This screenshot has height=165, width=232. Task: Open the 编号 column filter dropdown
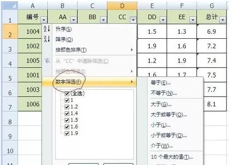pyautogui.click(x=44, y=20)
